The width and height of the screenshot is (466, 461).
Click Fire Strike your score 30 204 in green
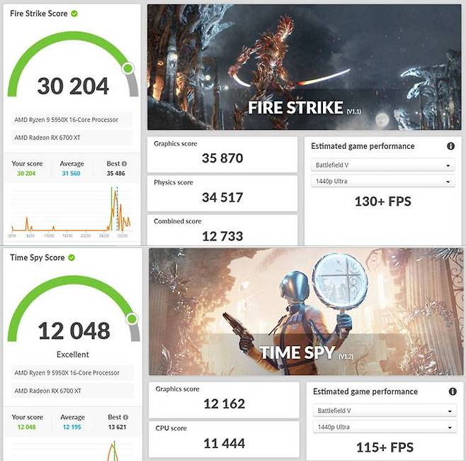point(26,174)
